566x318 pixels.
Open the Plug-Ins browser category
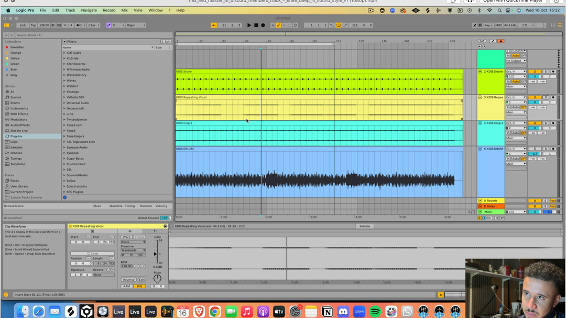point(16,136)
